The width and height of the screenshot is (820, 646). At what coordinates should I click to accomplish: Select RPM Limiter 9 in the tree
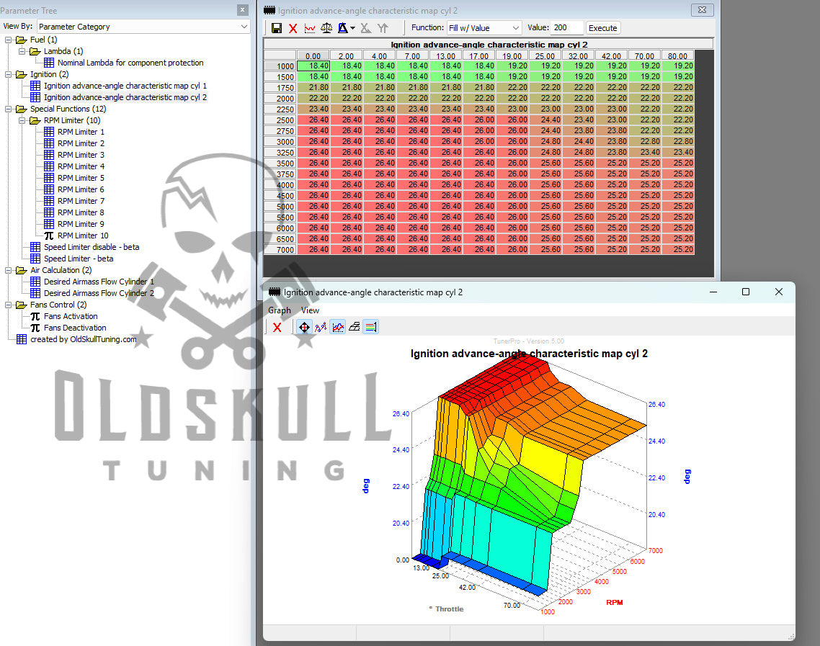tap(81, 224)
